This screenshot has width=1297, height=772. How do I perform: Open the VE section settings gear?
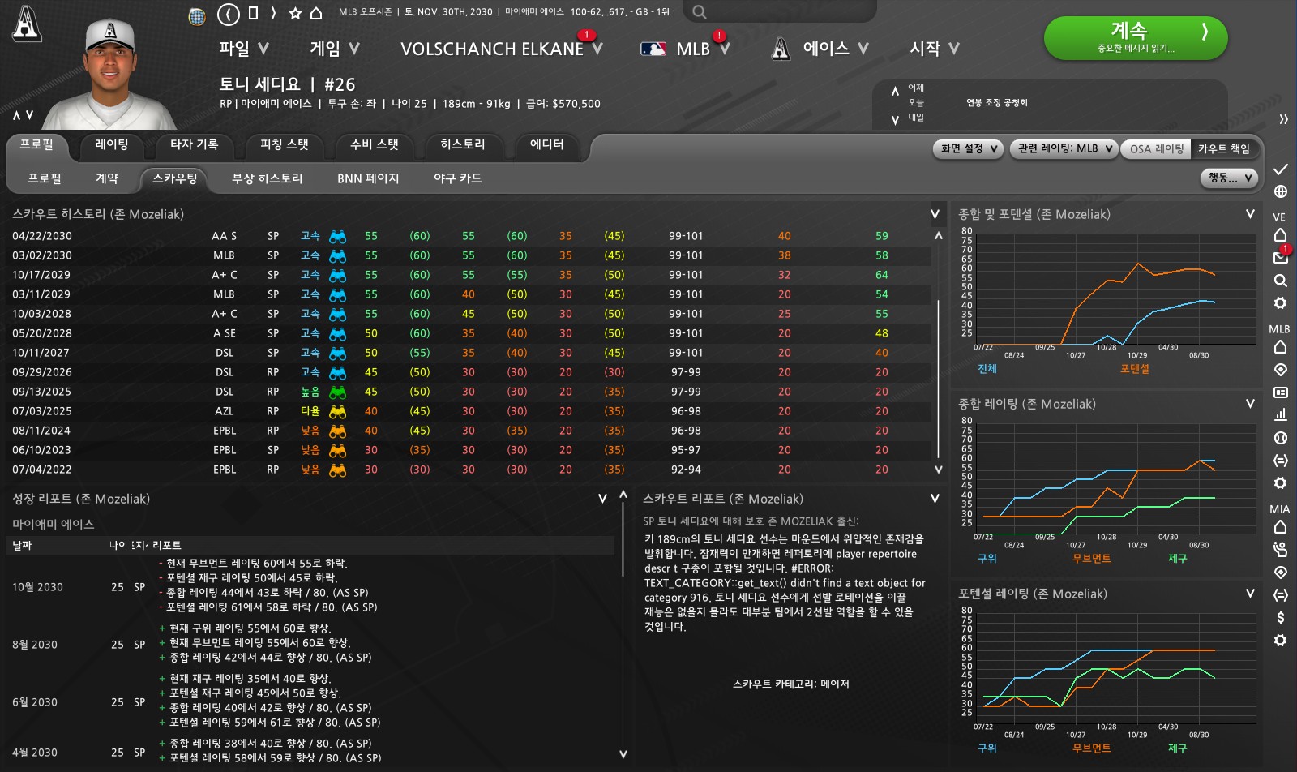click(1280, 303)
